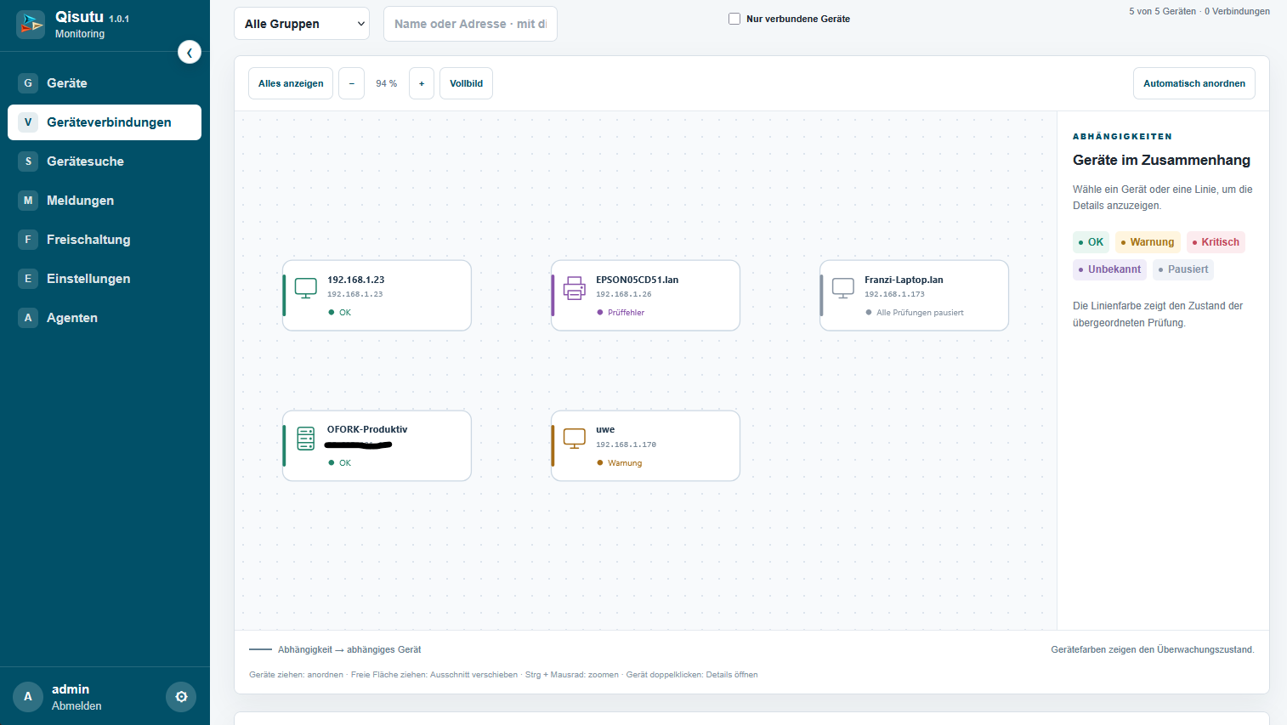Zoom out with the minus button
This screenshot has width=1287, height=725.
[x=352, y=83]
